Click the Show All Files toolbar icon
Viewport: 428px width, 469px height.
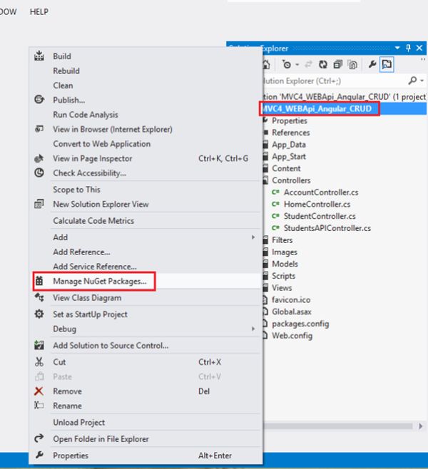point(353,64)
